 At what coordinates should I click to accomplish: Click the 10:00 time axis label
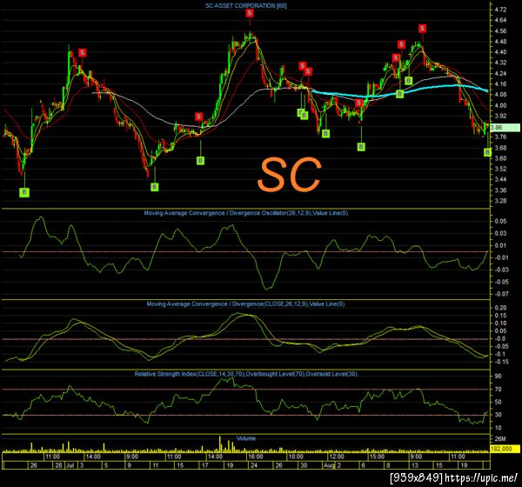click(x=296, y=457)
